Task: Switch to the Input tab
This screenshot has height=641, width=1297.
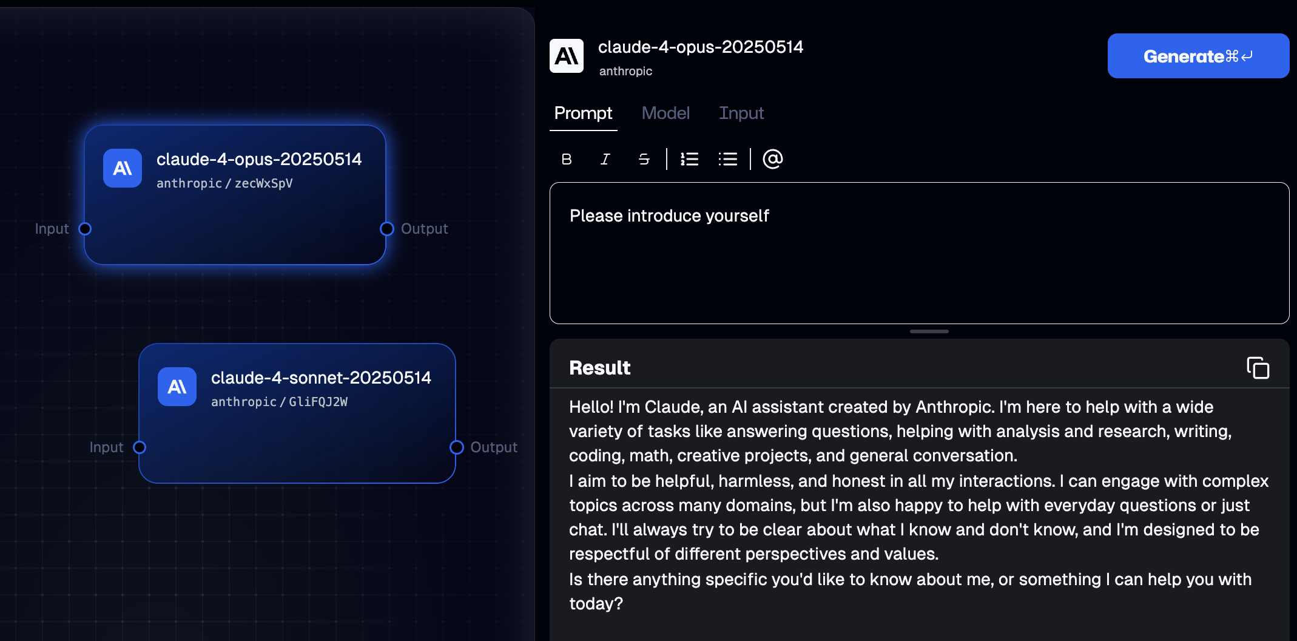Action: click(x=741, y=114)
